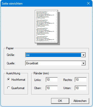Confirm the page setup with OK

pos(60,101)
